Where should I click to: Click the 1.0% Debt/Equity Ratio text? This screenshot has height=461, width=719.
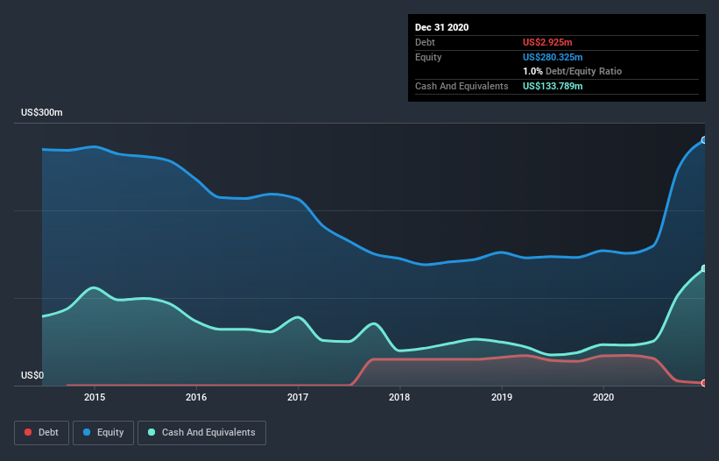pos(572,72)
